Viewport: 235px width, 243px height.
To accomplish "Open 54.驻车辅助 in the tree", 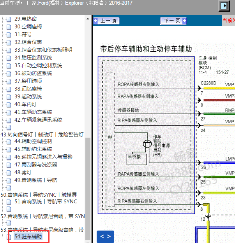I will click(x=28, y=236).
